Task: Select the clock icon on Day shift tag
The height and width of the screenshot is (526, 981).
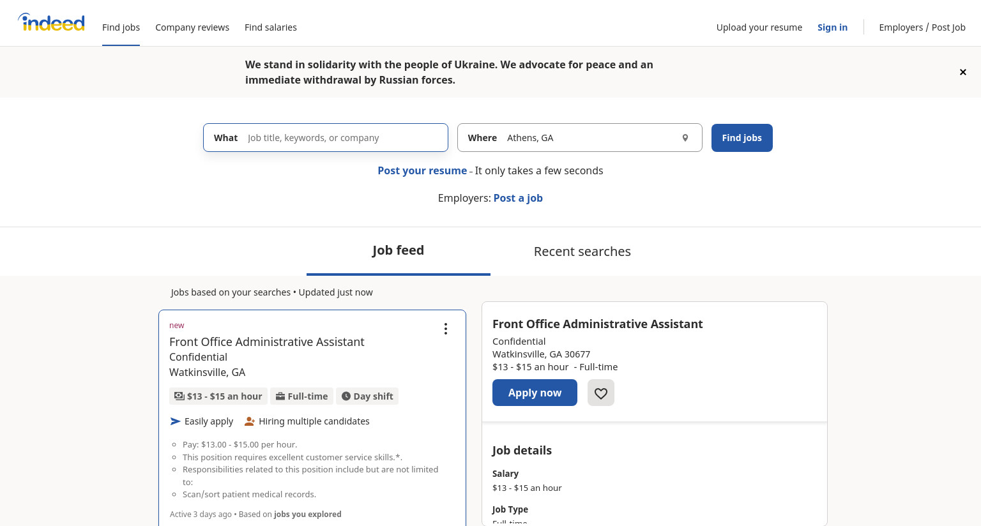Action: pyautogui.click(x=346, y=396)
